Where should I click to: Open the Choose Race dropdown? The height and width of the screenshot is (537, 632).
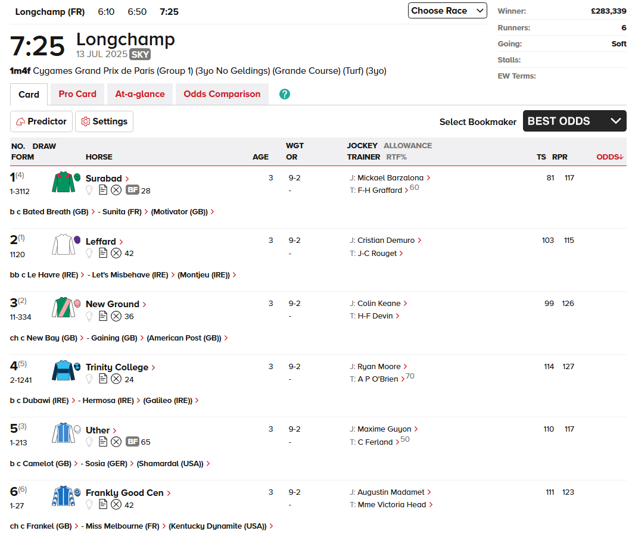(x=447, y=11)
